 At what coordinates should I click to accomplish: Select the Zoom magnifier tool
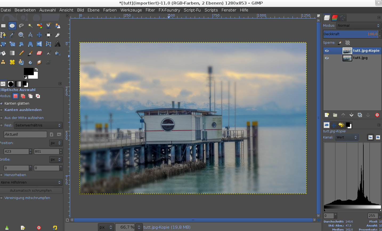click(21, 35)
